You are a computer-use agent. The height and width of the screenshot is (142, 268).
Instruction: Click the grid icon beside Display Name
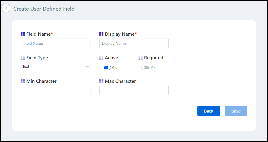click(x=101, y=34)
